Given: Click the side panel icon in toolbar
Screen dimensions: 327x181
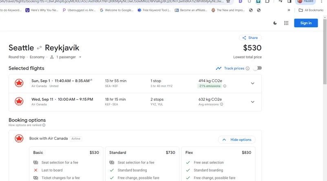Looking at the screenshot, I should coord(289,2).
